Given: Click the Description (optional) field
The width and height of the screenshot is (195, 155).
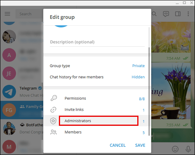Looking at the screenshot, I should [97, 42].
